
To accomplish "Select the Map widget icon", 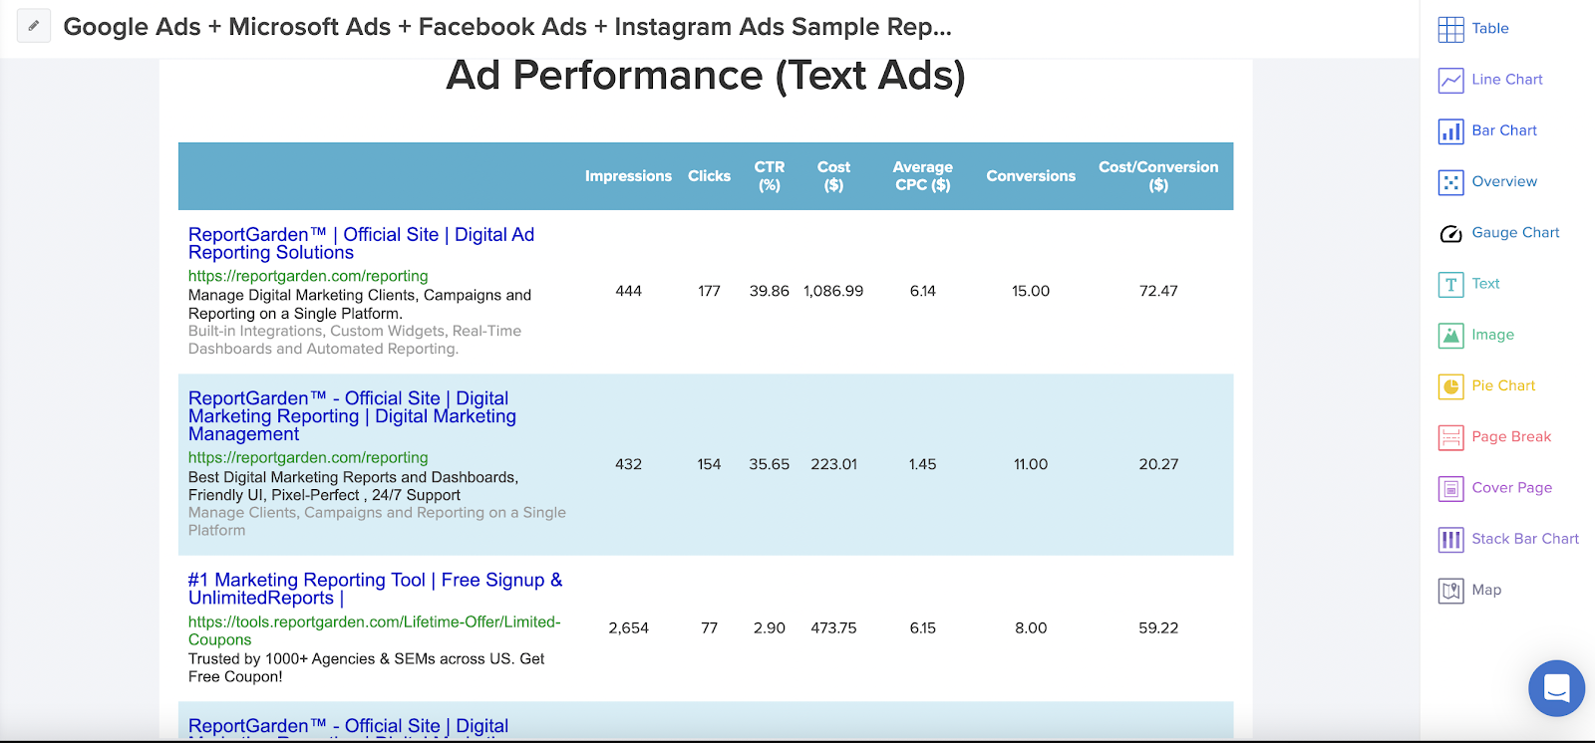I will pos(1450,591).
